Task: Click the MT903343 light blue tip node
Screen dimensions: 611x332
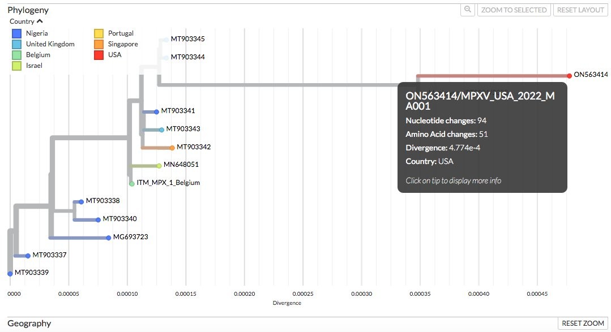Action: coord(161,130)
